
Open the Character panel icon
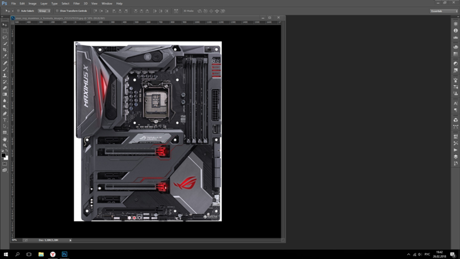[x=455, y=104]
